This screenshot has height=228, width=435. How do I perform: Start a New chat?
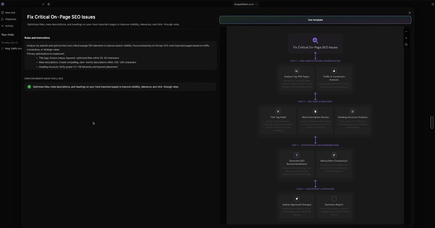pos(8,13)
